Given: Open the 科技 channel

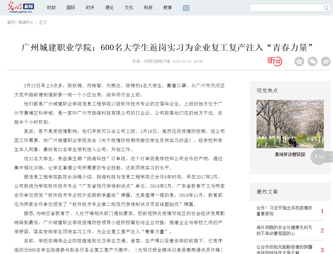Looking at the screenshot, I should tap(148, 8).
